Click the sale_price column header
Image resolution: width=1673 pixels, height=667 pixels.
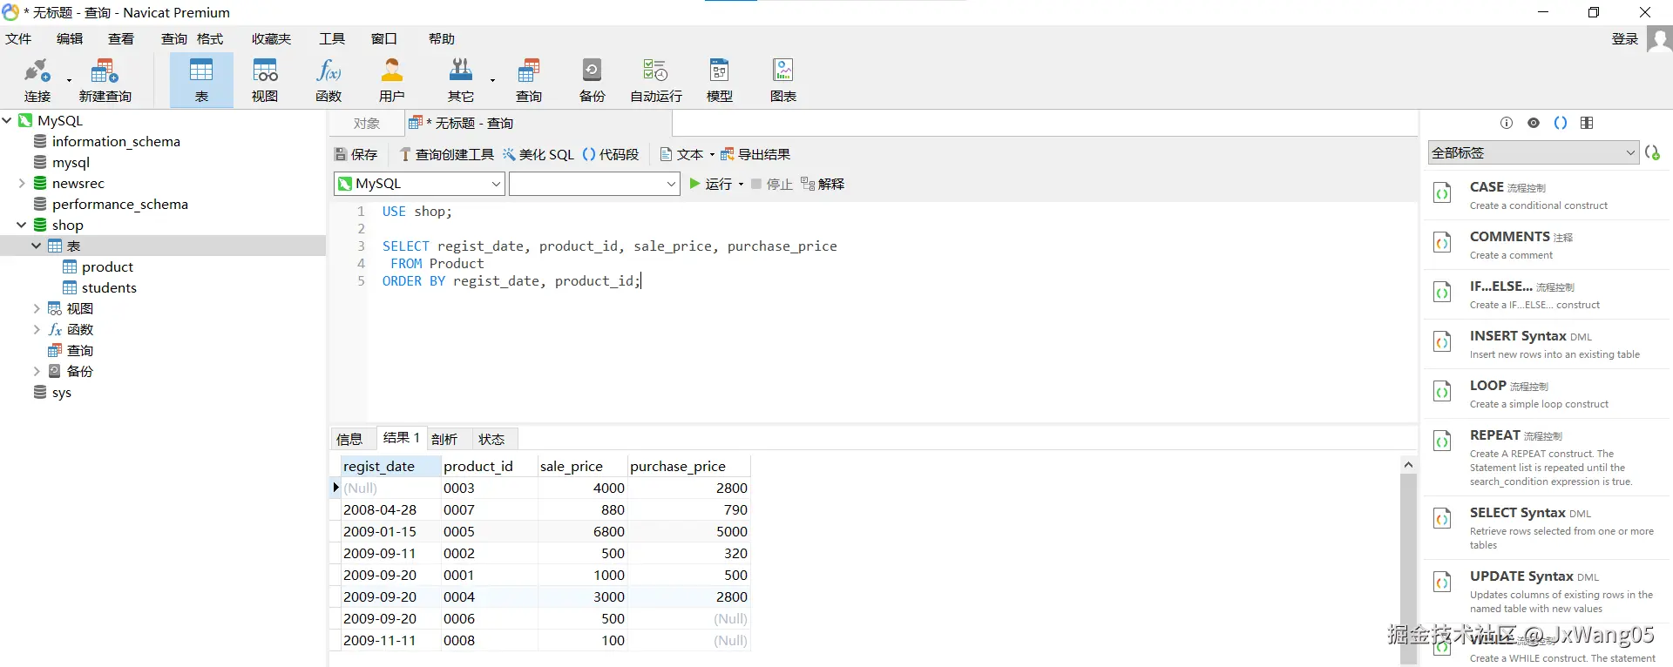click(x=582, y=466)
